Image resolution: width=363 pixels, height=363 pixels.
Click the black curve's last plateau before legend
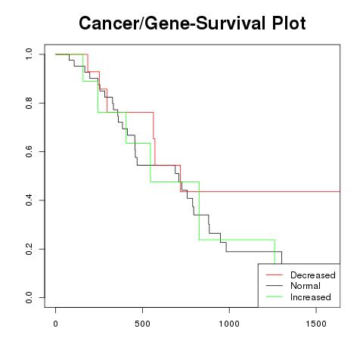tap(254, 252)
